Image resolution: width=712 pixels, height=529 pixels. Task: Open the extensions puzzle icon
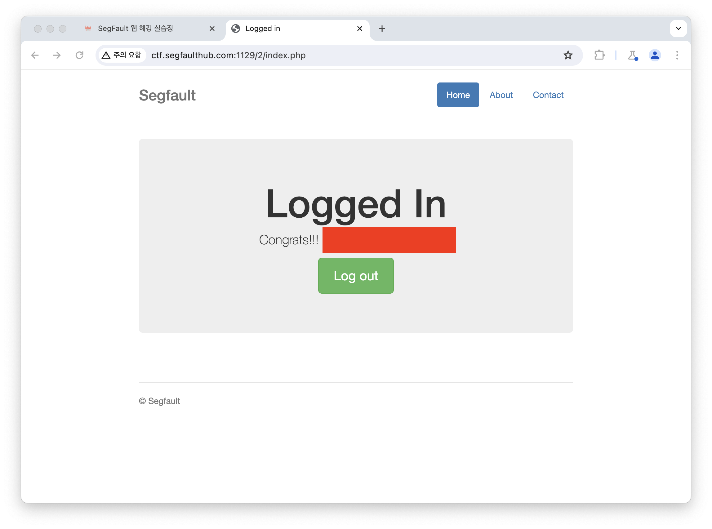tap(599, 55)
